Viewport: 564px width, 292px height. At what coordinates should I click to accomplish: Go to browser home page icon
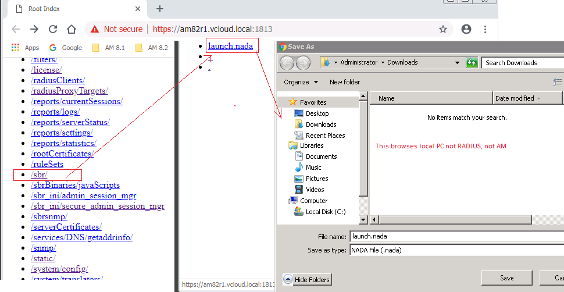point(72,29)
